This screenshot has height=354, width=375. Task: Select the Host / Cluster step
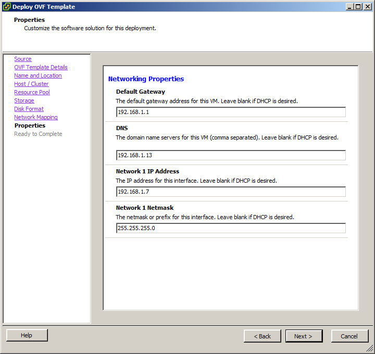tap(31, 84)
